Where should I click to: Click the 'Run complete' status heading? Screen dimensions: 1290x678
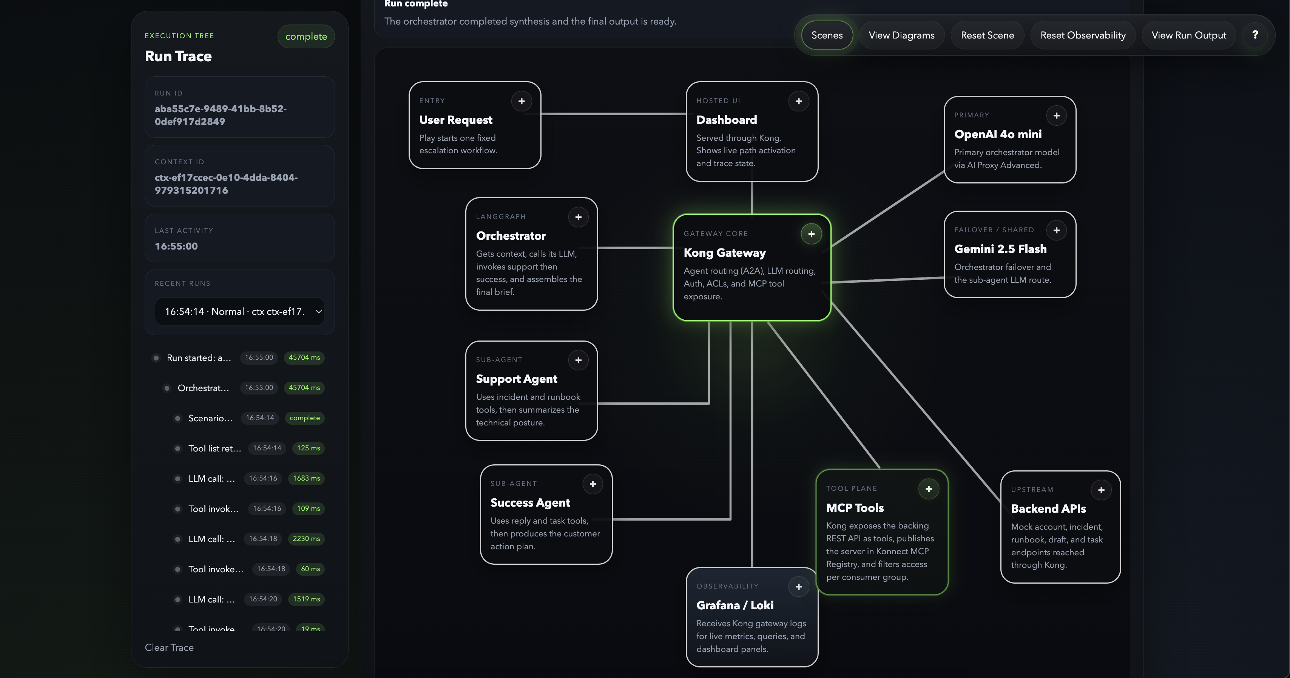tap(416, 4)
